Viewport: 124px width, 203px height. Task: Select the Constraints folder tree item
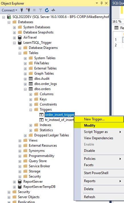coord(48,104)
